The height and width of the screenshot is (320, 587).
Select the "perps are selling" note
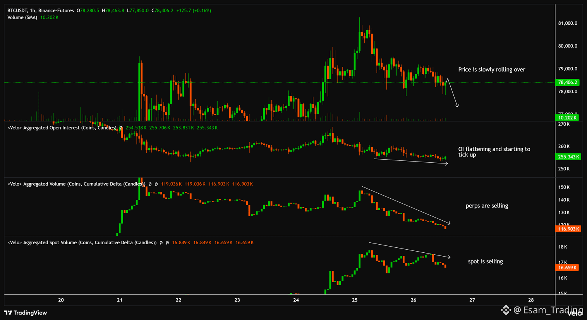(487, 206)
